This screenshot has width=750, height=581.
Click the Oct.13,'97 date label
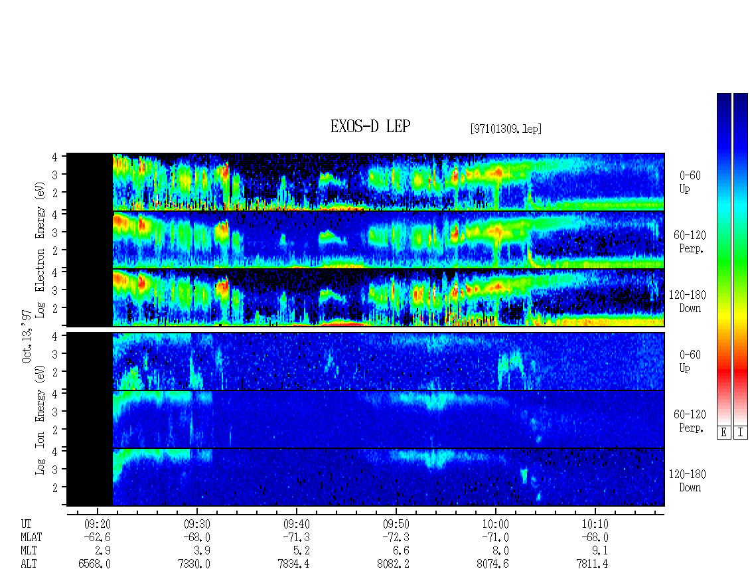[x=27, y=336]
